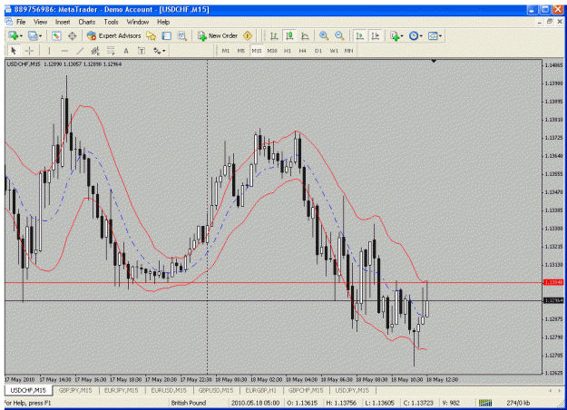Open the Market Watch window icon
This screenshot has width=567, height=410.
coord(56,35)
